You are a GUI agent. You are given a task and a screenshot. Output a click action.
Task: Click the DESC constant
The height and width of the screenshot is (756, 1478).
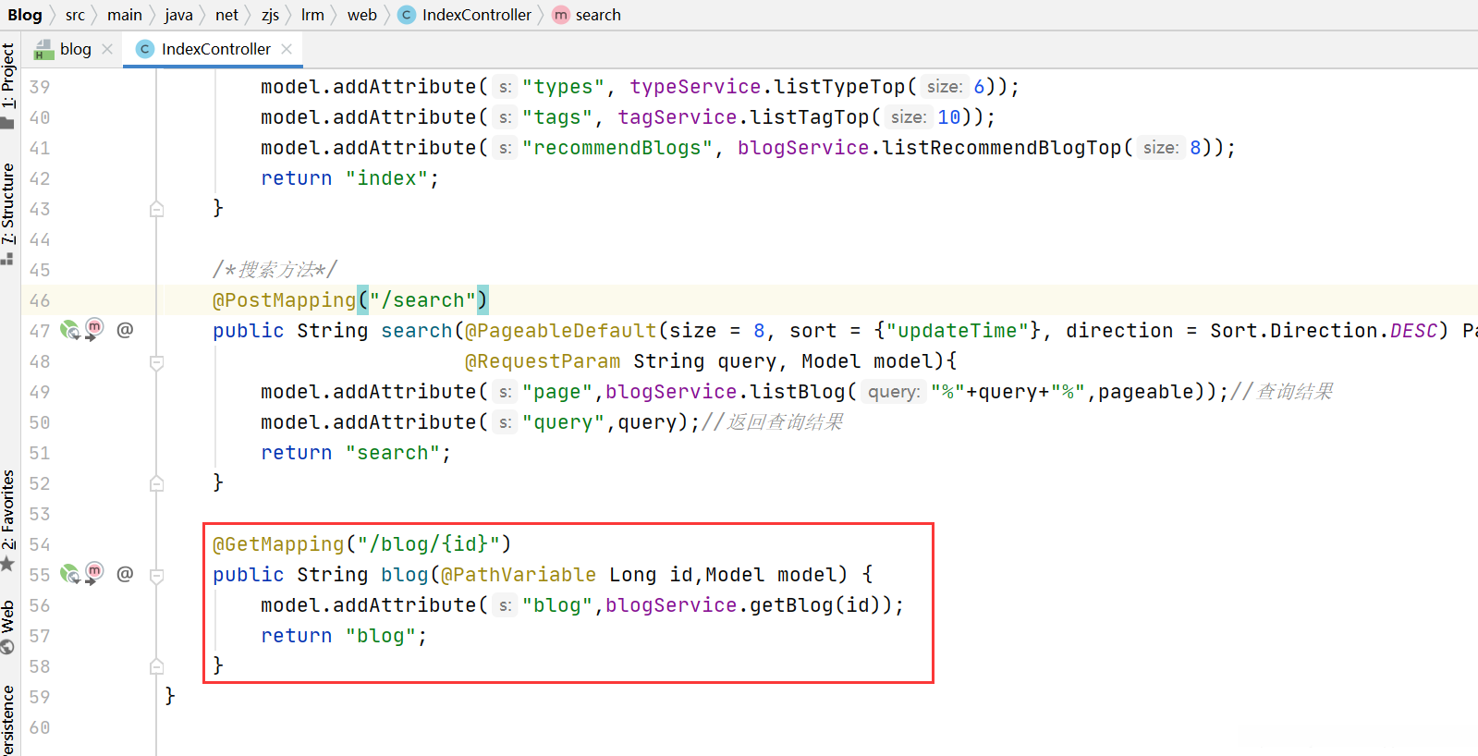point(1414,331)
